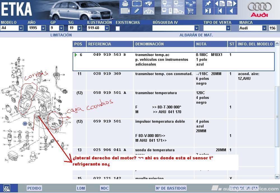Click the ST column header

[x=232, y=44]
